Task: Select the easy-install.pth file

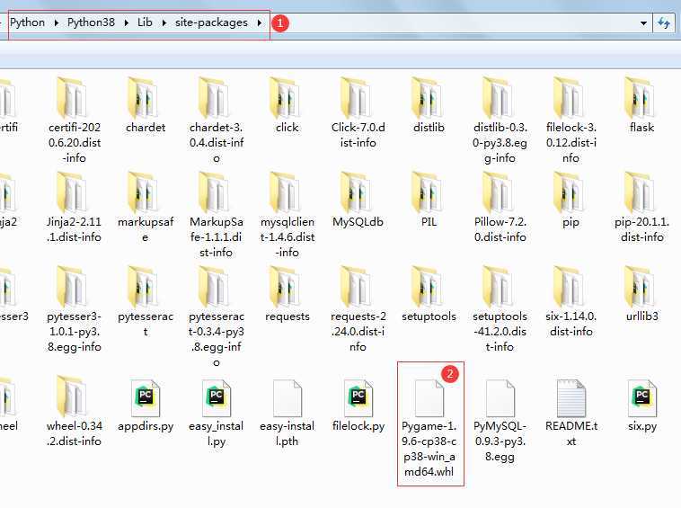Action: pyautogui.click(x=287, y=413)
